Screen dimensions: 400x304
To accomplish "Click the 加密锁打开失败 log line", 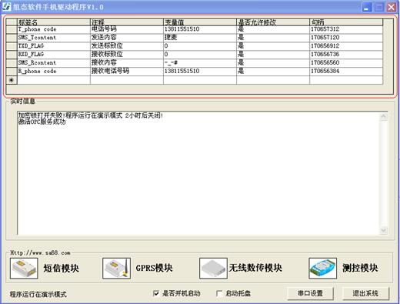I will pyautogui.click(x=90, y=115).
